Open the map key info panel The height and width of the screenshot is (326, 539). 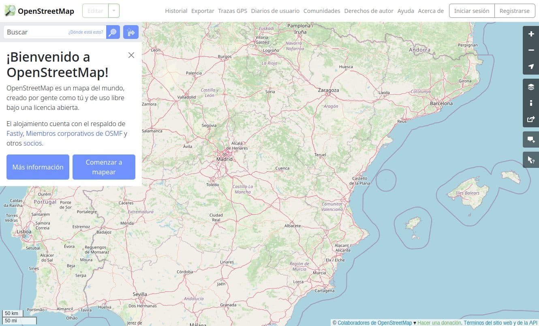click(531, 103)
